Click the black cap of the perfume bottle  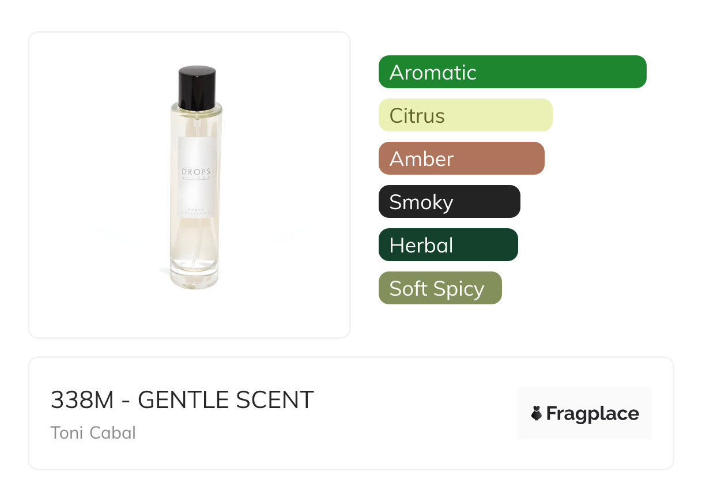pos(197,87)
